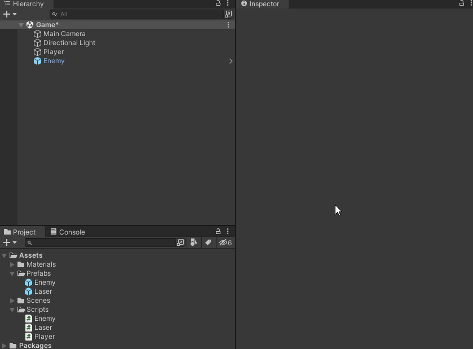The image size is (473, 349).
Task: Toggle the Hierarchy panel lock icon
Action: [218, 4]
